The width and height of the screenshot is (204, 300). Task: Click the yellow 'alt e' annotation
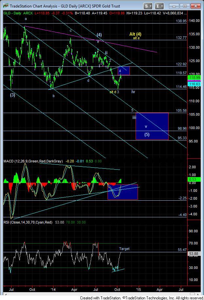pos(136,38)
